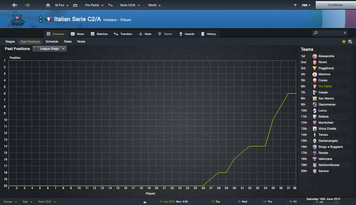Open the Stages sub-tab

point(10,41)
